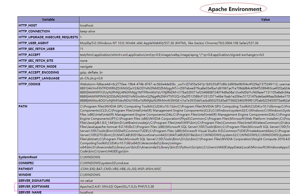Screen dimensions: 290x194
Task: Click the PATHEXT variable cell
Action: [x=48, y=169]
